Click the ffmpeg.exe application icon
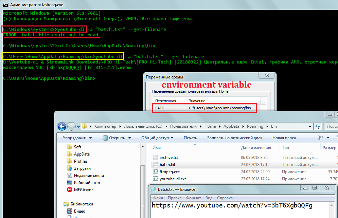338x218 pixels. point(156,171)
